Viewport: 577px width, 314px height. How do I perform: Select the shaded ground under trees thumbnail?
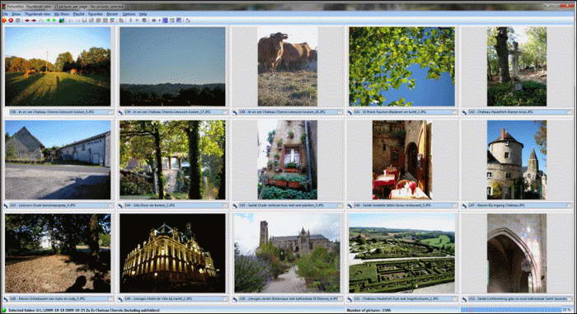click(58, 254)
